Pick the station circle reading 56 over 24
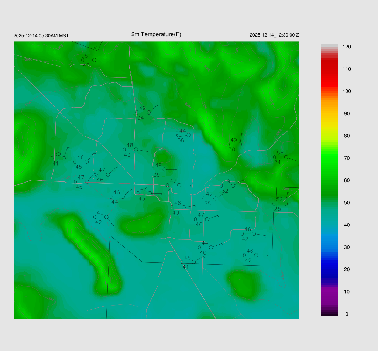The height and width of the screenshot is (351, 378). click(x=286, y=157)
